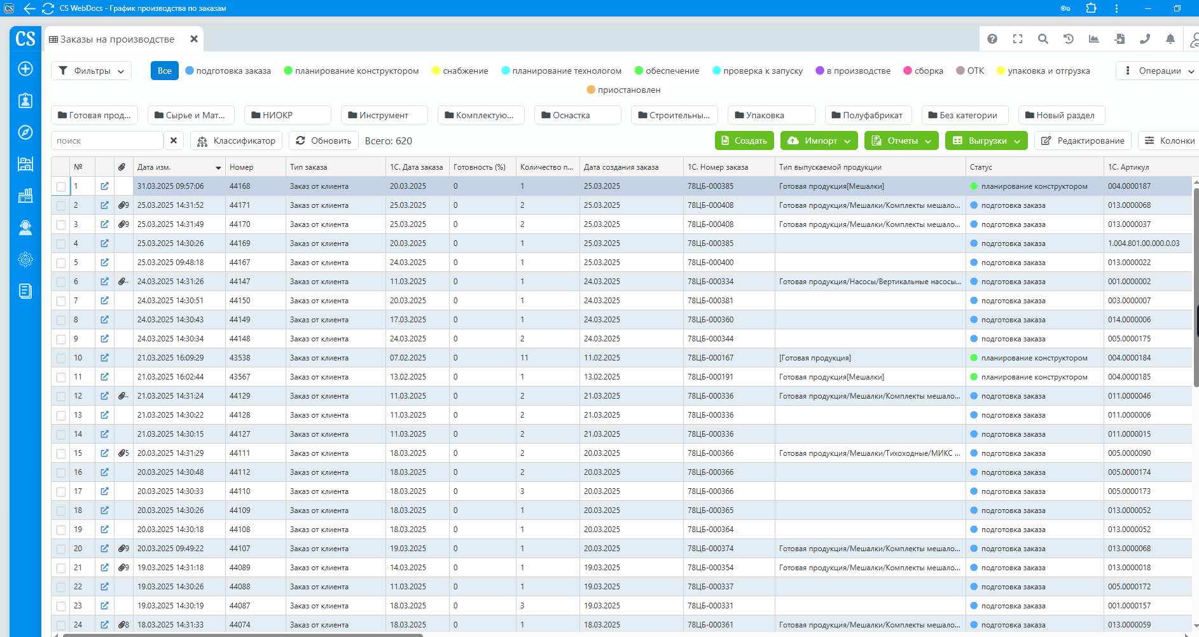The width and height of the screenshot is (1199, 637).
Task: Click the plus circle icon in sidebar
Action: tap(25, 69)
